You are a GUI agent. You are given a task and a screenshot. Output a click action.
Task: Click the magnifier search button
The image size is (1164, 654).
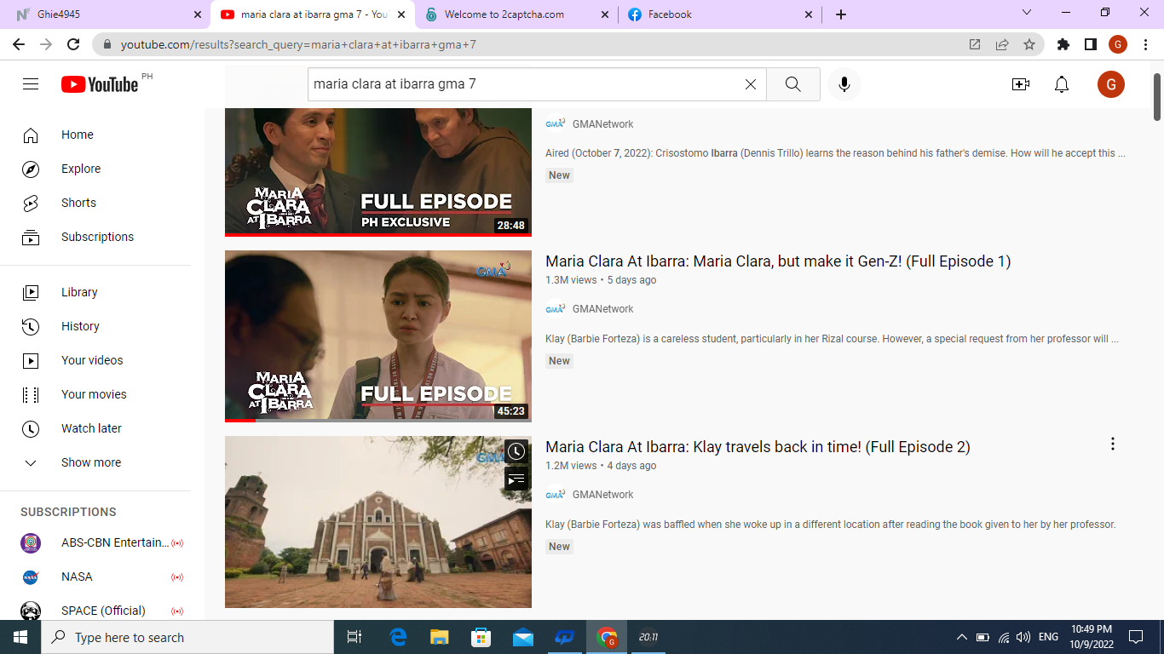tap(792, 84)
